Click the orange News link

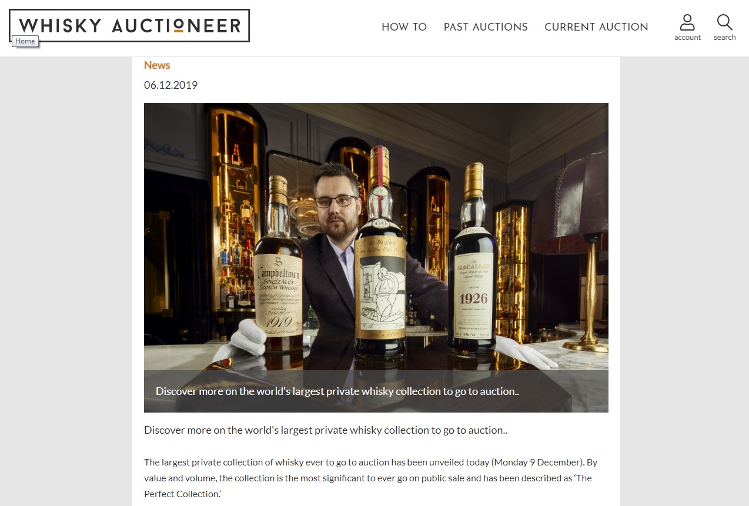pyautogui.click(x=157, y=65)
